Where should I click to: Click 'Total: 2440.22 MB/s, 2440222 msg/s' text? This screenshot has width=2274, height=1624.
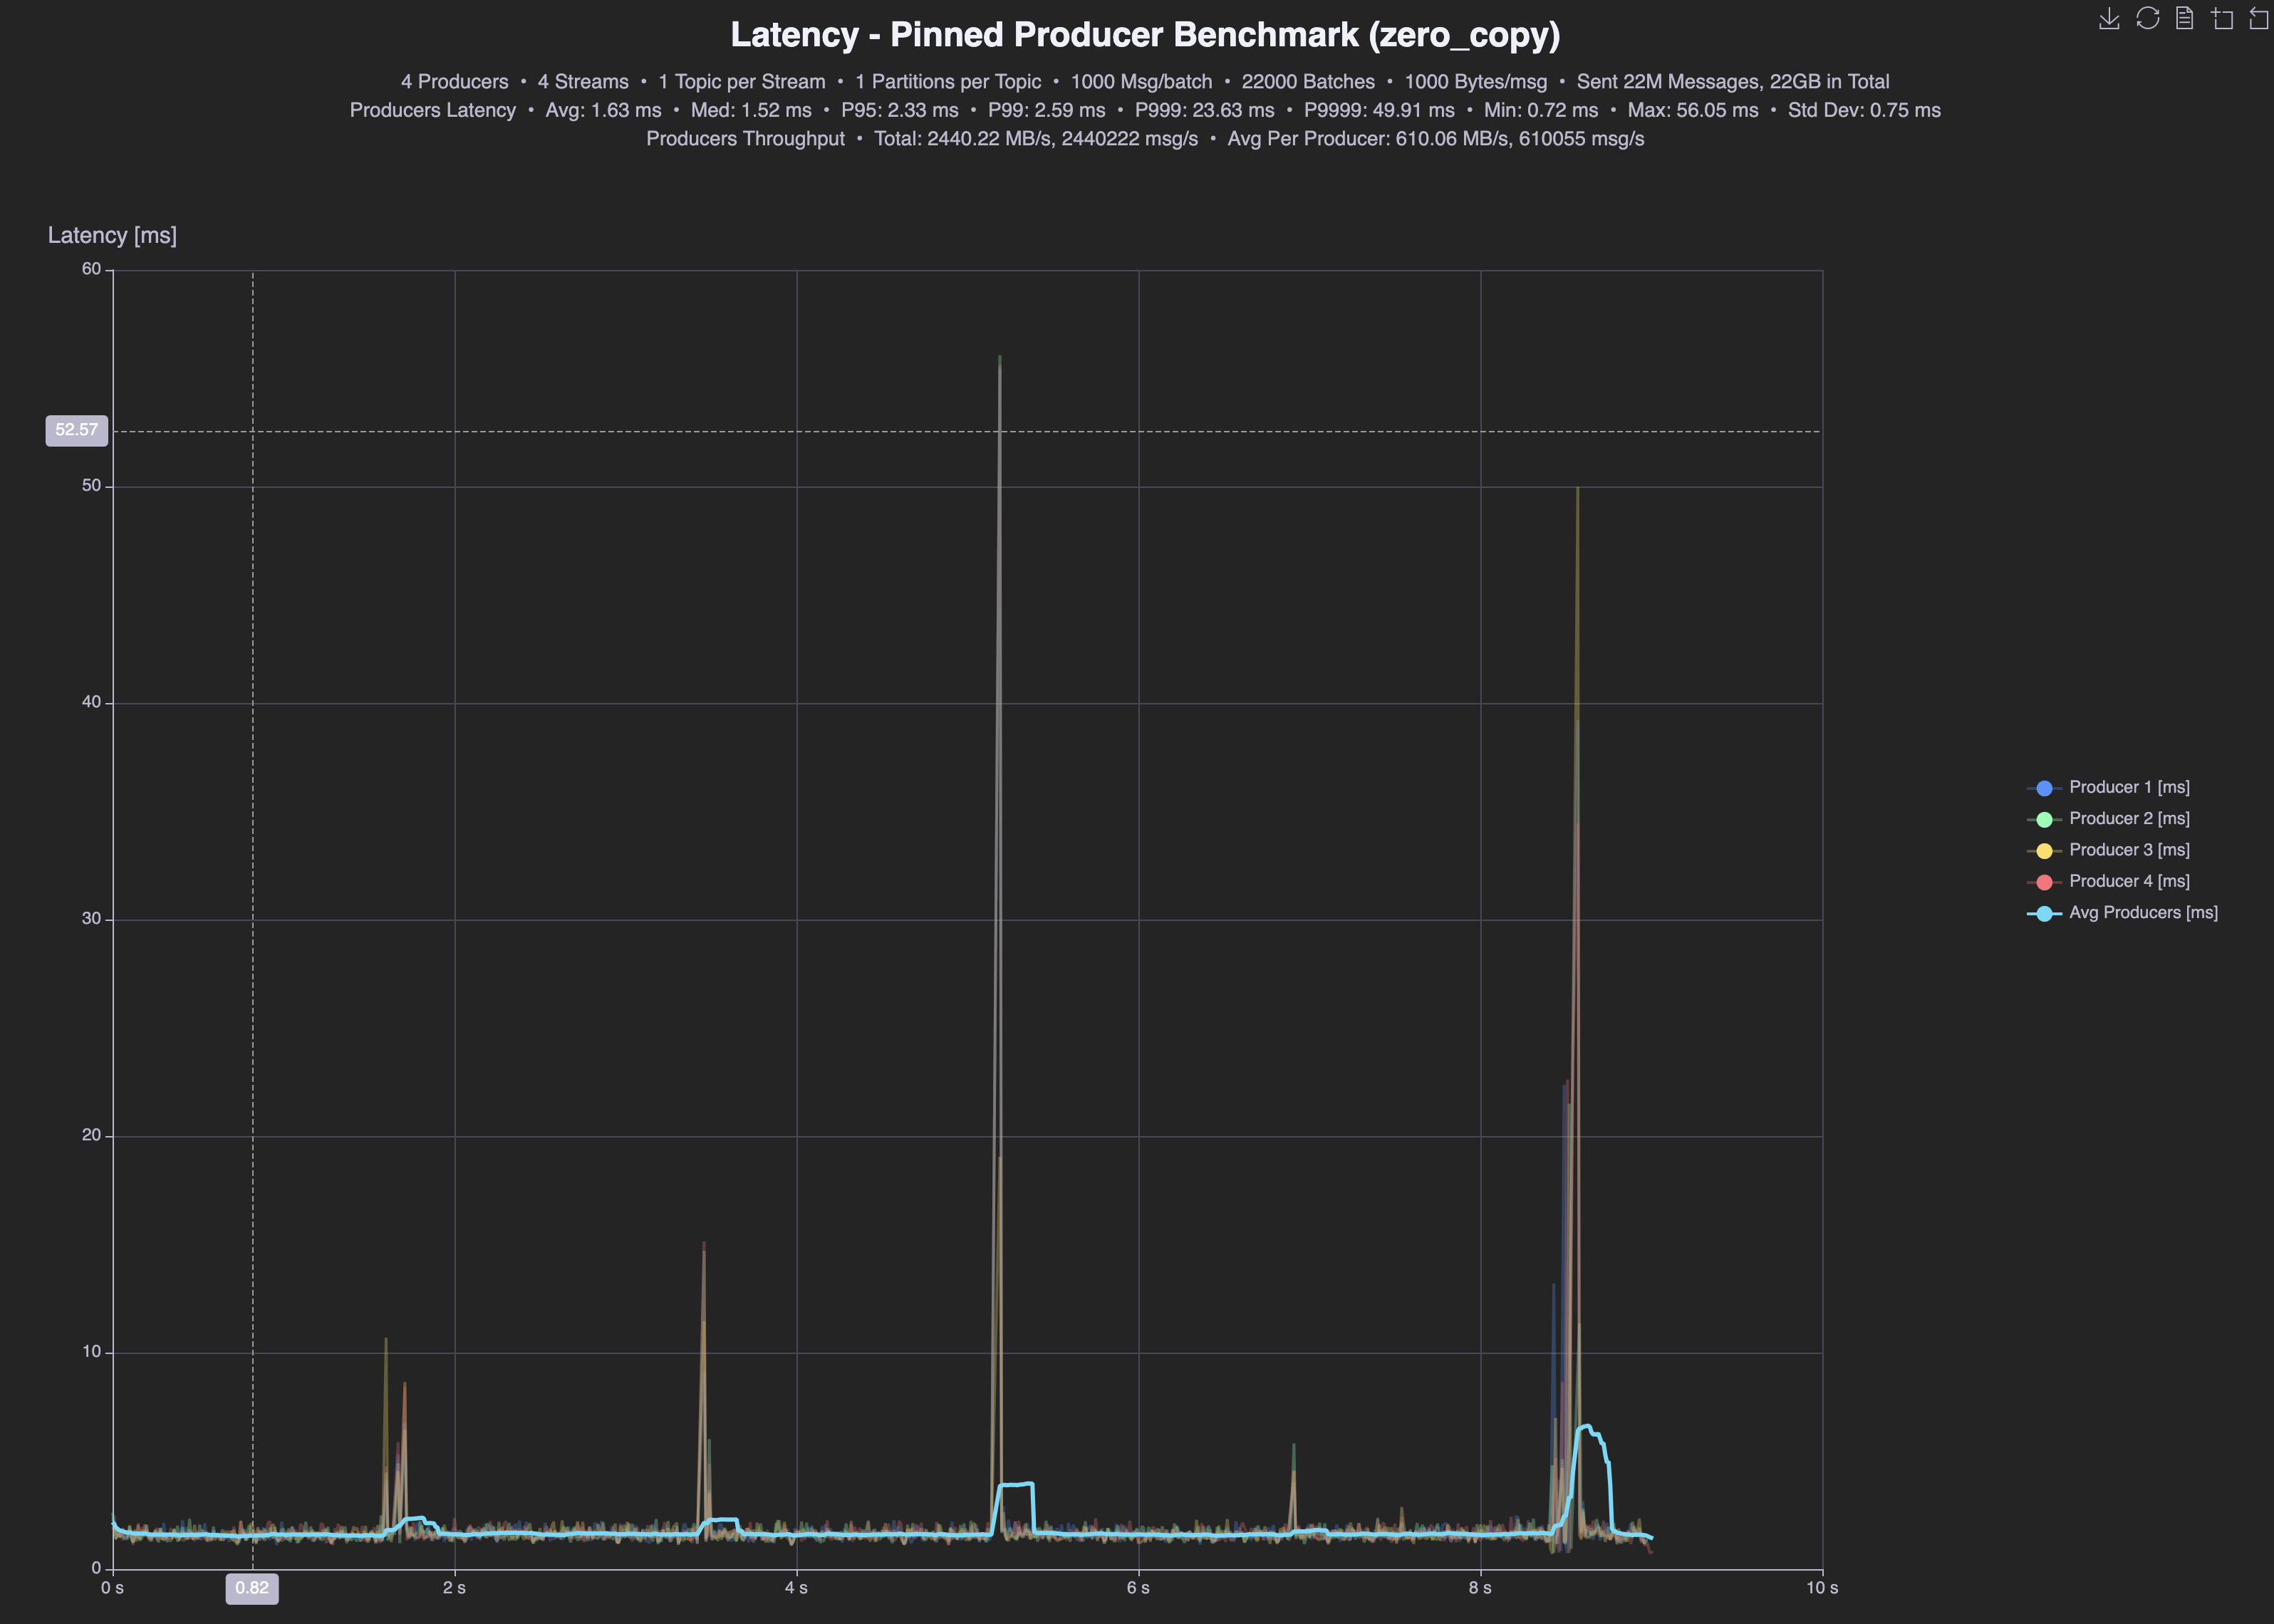coord(1036,139)
